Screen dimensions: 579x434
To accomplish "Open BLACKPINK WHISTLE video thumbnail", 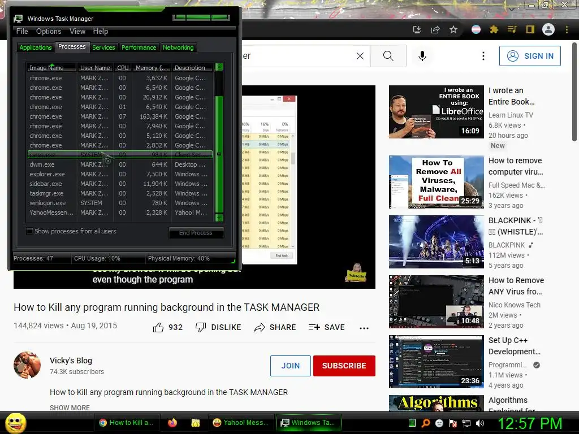I will click(437, 242).
